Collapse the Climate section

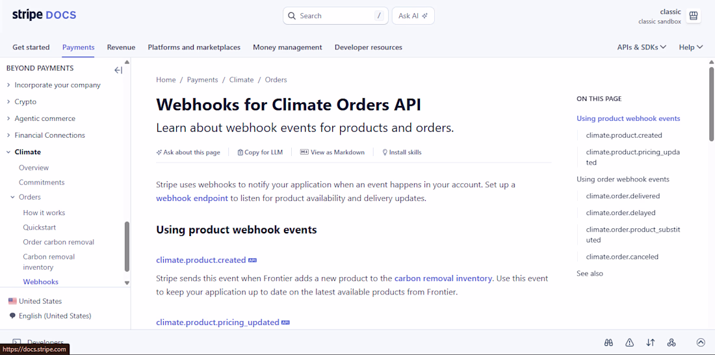(8, 152)
